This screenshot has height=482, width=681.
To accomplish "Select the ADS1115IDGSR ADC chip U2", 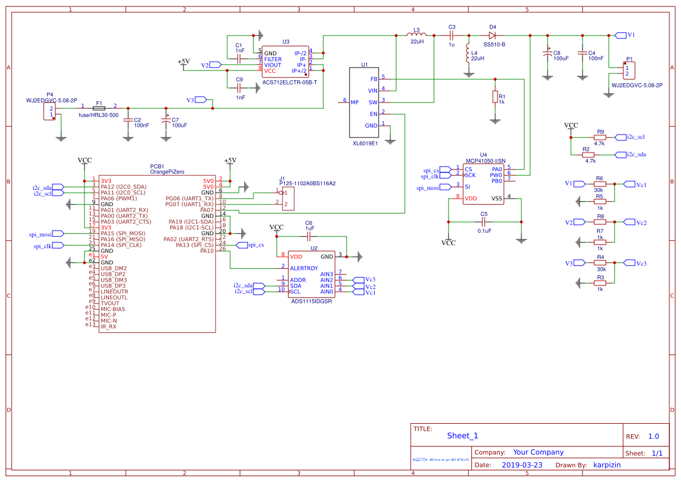I will (312, 274).
